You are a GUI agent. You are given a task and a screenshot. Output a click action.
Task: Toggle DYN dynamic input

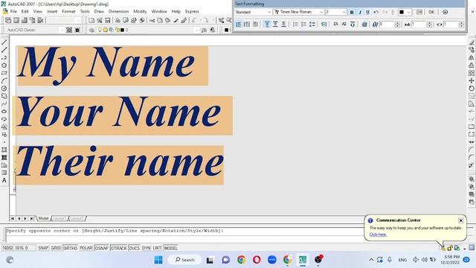146,248
